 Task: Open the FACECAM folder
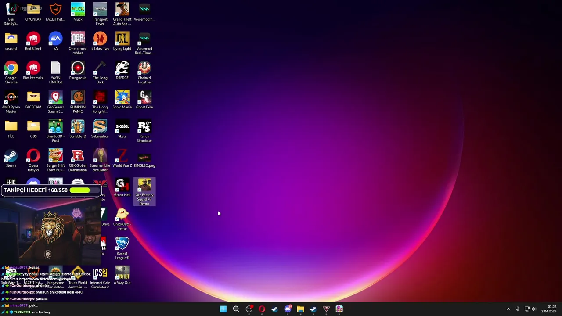(33, 100)
